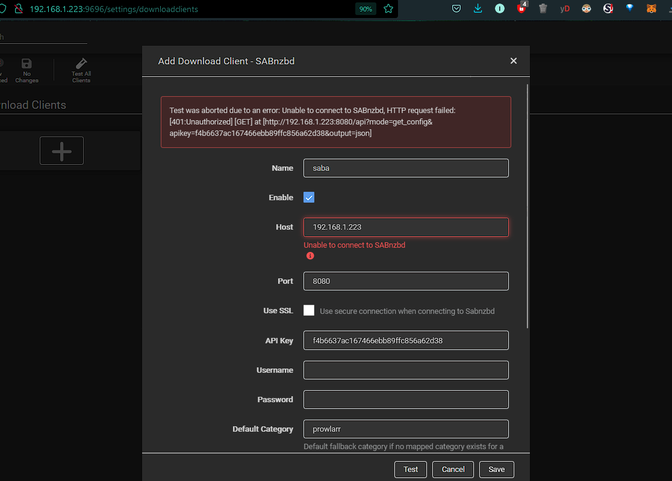This screenshot has width=672, height=481.
Task: Close the Add Download Client dialog
Action: coord(514,61)
